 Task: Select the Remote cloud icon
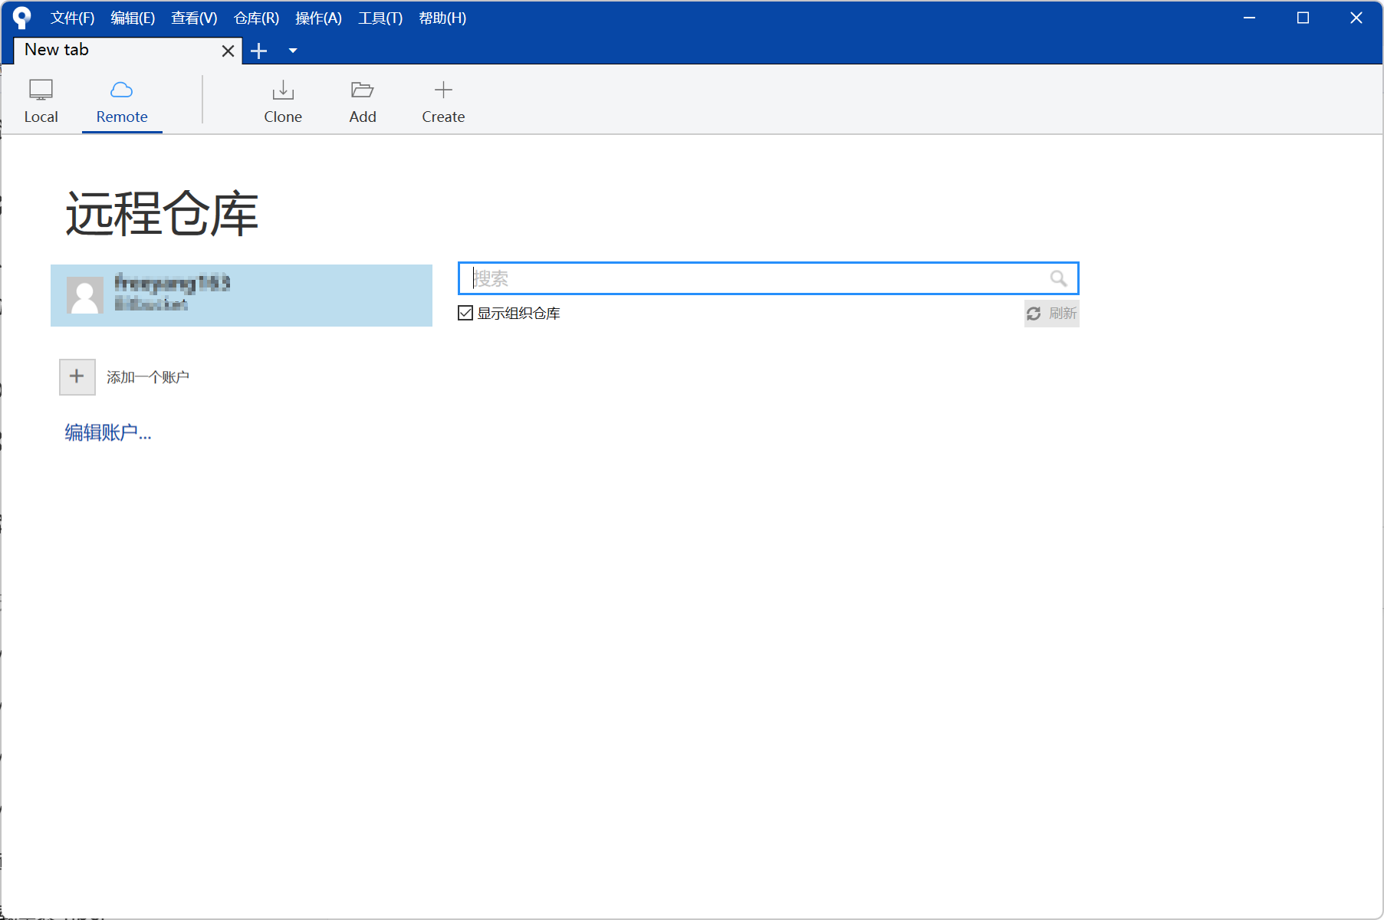[x=122, y=90]
